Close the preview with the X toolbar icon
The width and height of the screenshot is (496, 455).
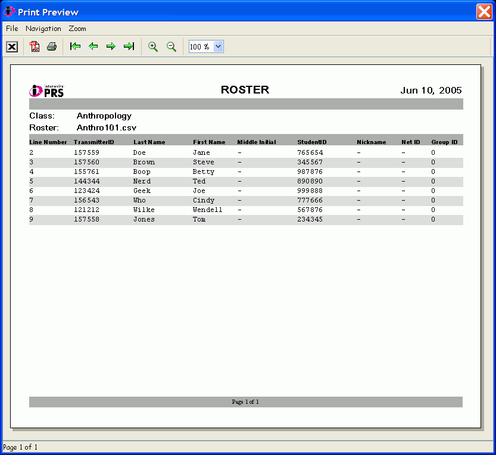pos(11,46)
